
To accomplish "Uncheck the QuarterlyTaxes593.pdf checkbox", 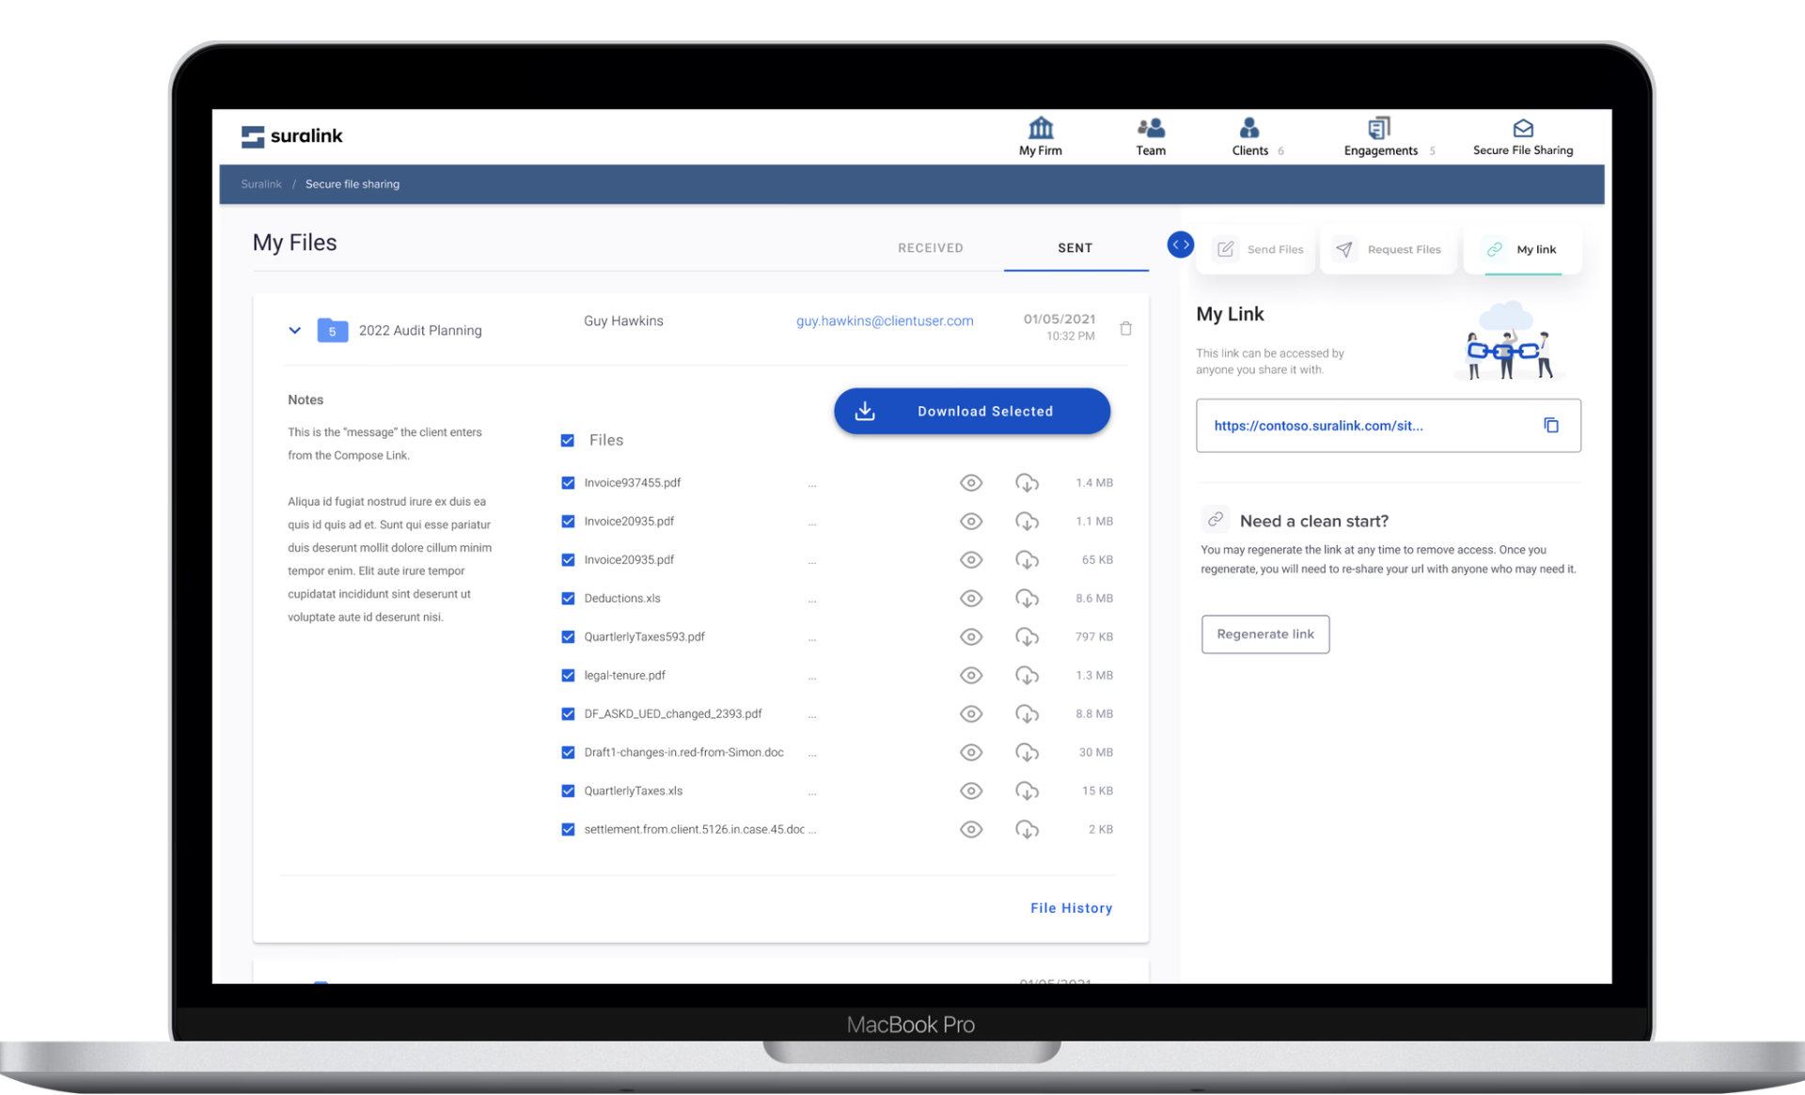I will 568,637.
